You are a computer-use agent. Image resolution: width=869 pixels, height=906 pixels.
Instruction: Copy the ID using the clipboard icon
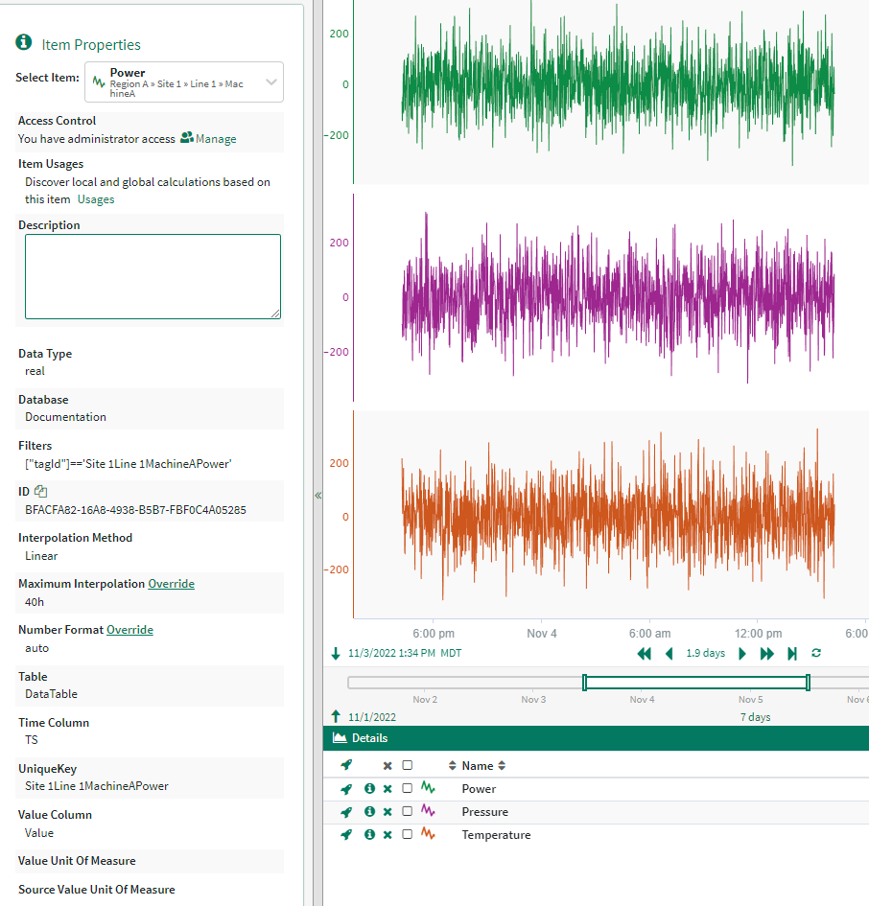click(x=41, y=492)
